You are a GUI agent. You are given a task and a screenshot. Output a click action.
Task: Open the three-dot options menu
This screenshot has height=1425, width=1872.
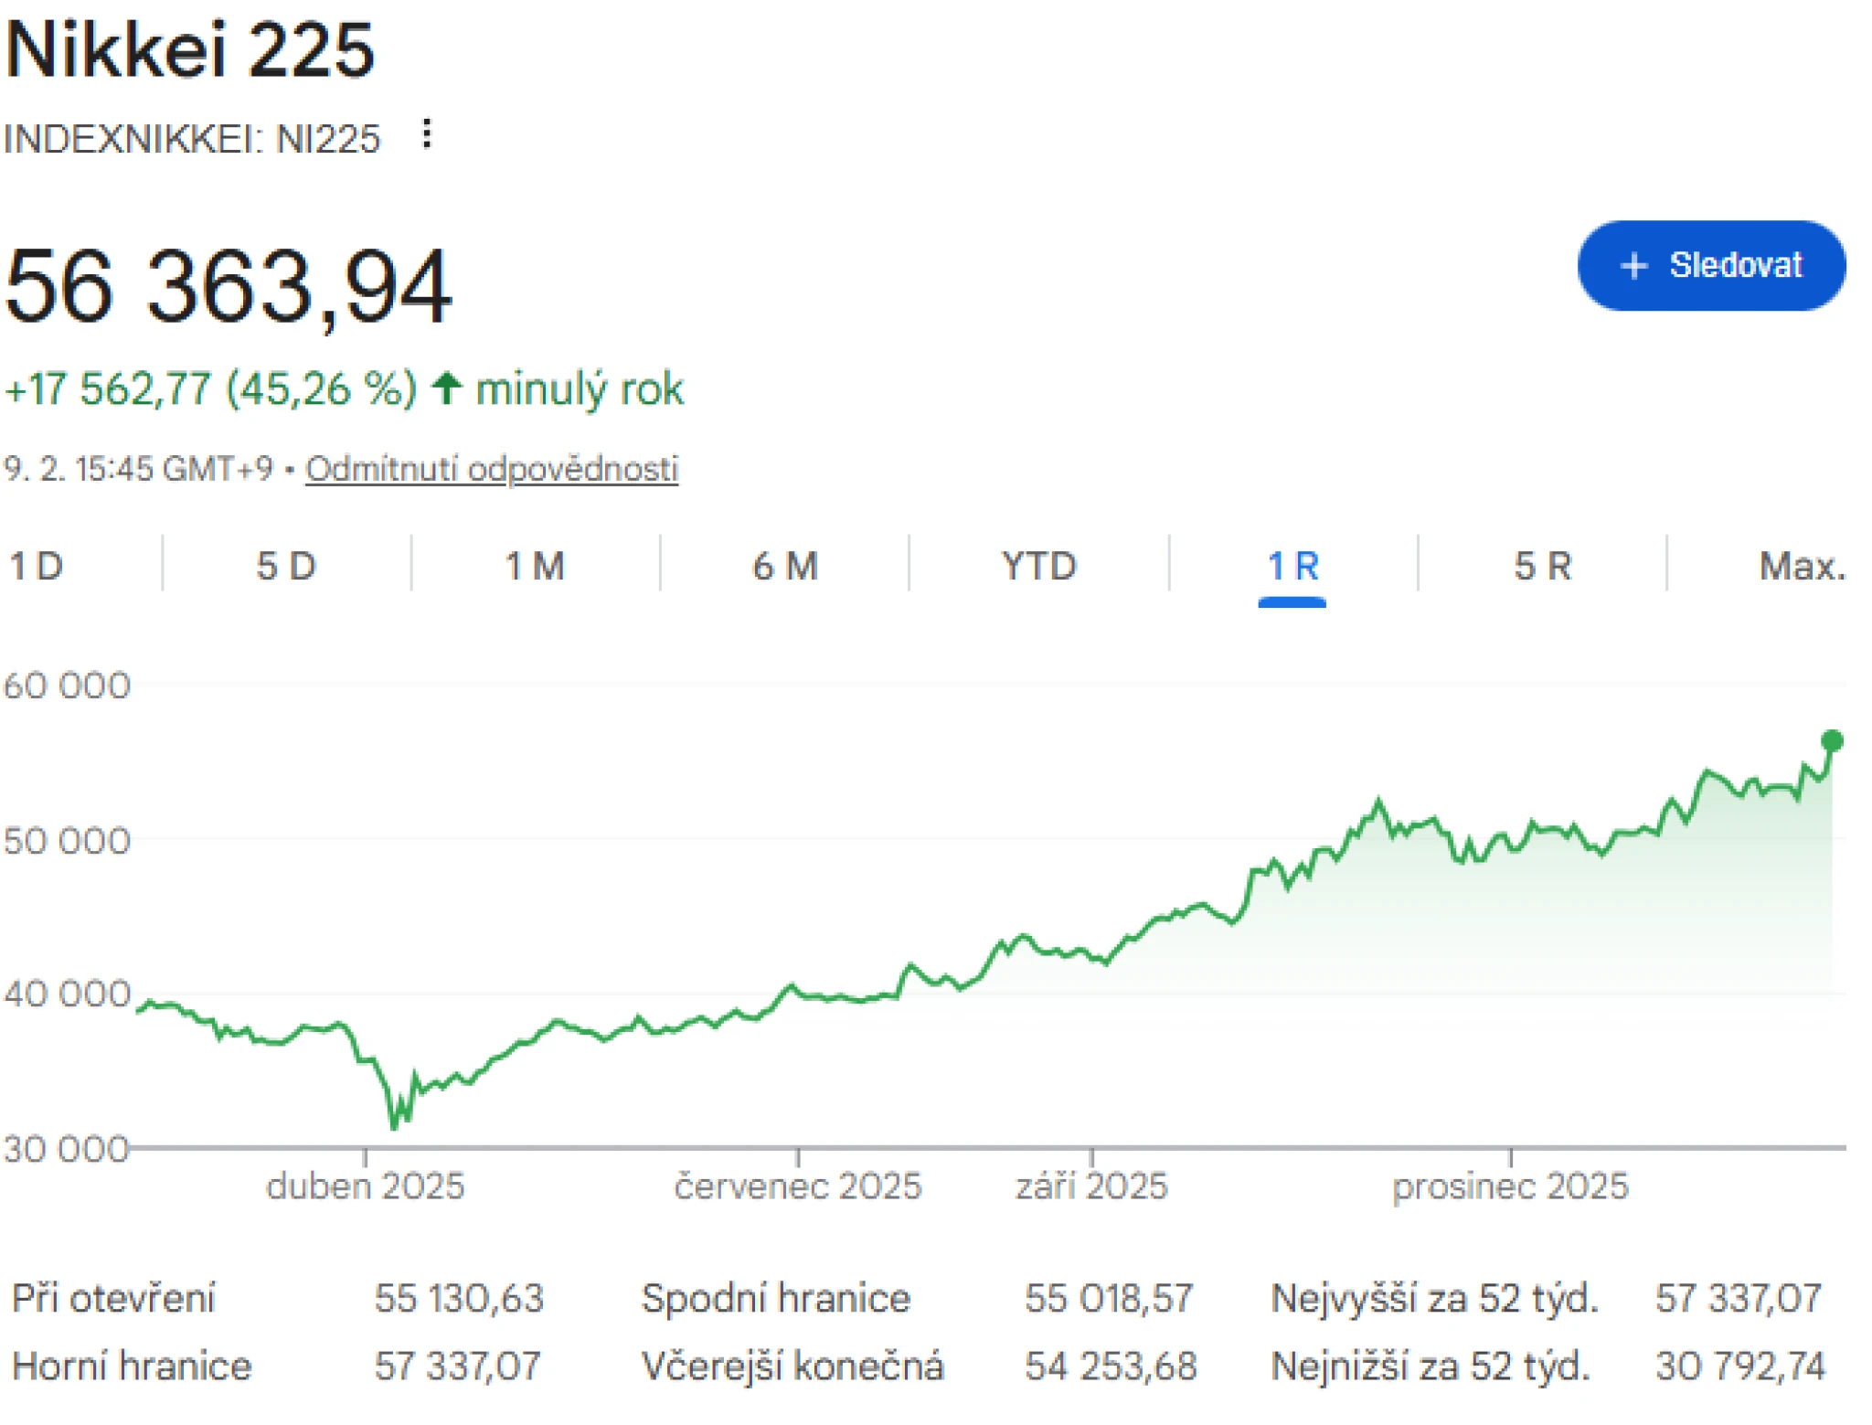click(426, 134)
